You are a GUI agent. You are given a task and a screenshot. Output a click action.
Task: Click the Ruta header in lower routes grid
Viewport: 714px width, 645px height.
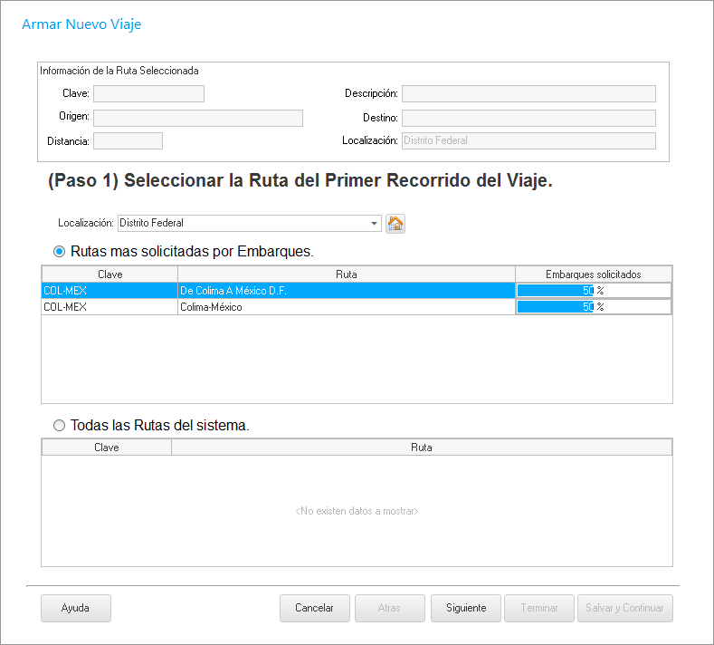421,448
